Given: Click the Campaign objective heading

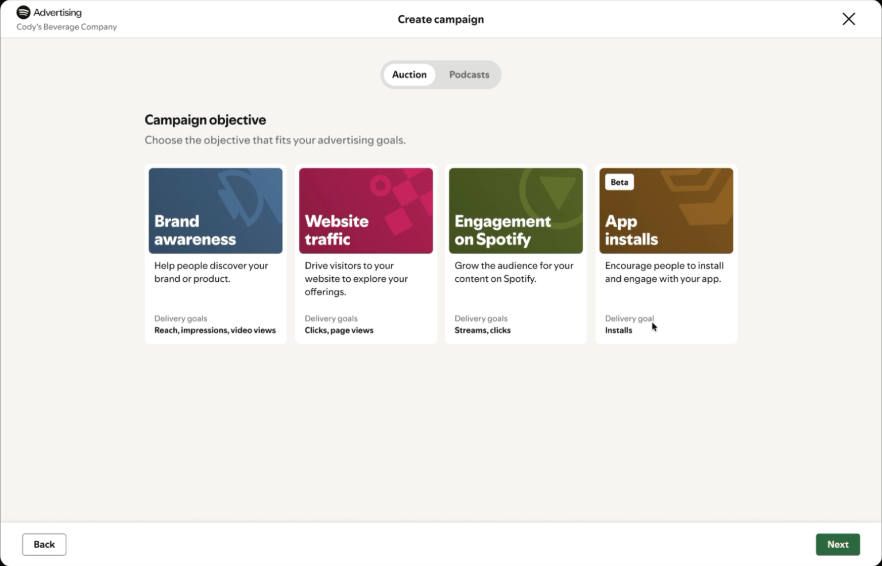Looking at the screenshot, I should click(x=205, y=120).
